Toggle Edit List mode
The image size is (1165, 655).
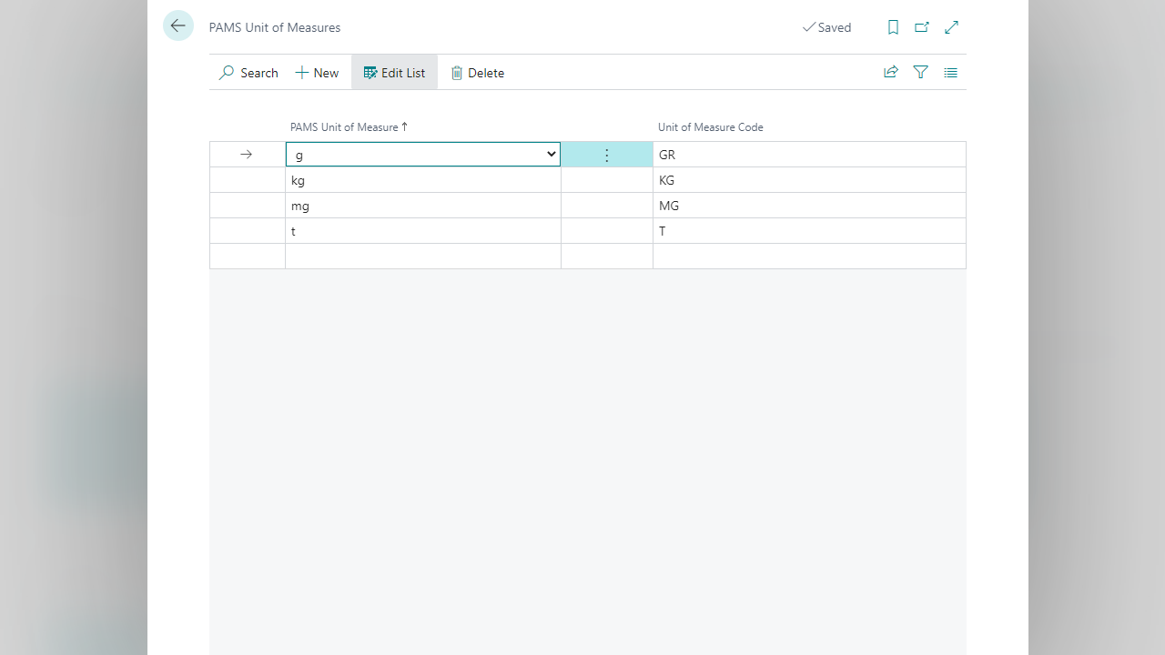tap(394, 73)
